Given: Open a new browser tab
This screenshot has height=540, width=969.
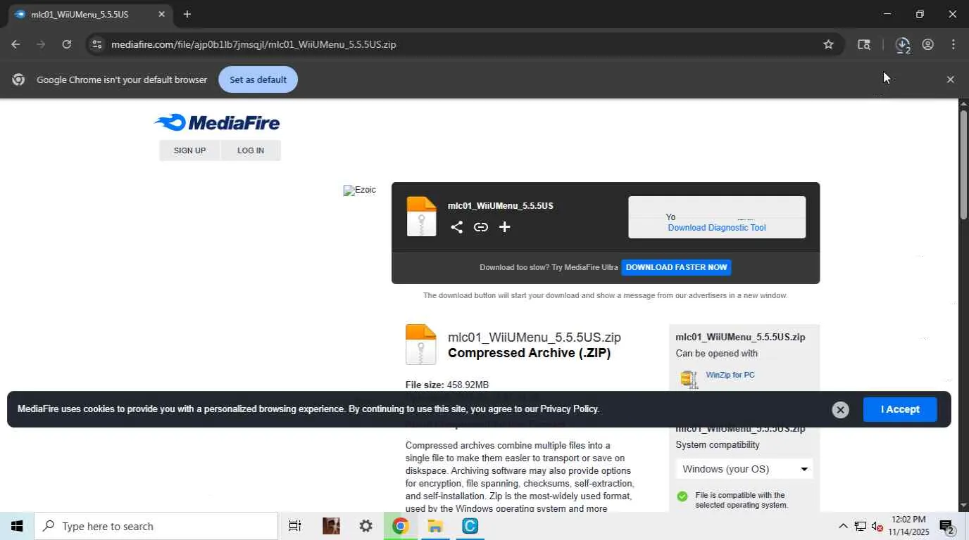Looking at the screenshot, I should (x=187, y=14).
